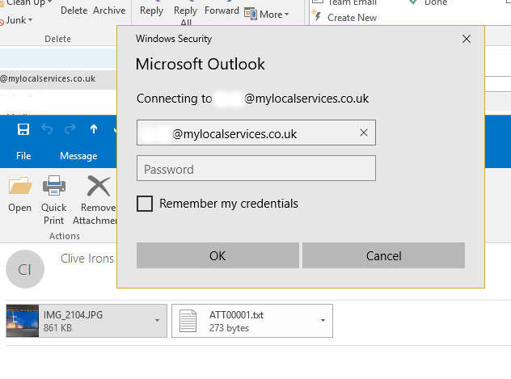Close the Windows Security dialog
Viewport: 511px width, 379px height.
click(x=467, y=39)
